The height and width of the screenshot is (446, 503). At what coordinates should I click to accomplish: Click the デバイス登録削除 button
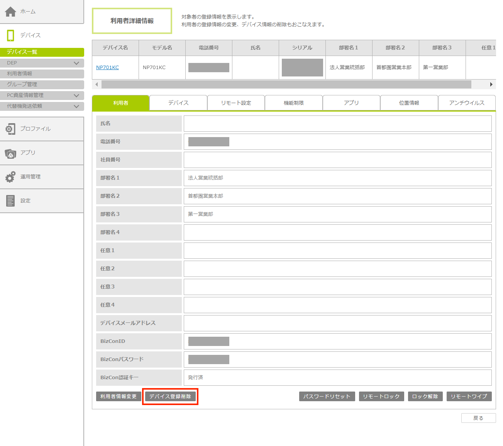point(170,397)
